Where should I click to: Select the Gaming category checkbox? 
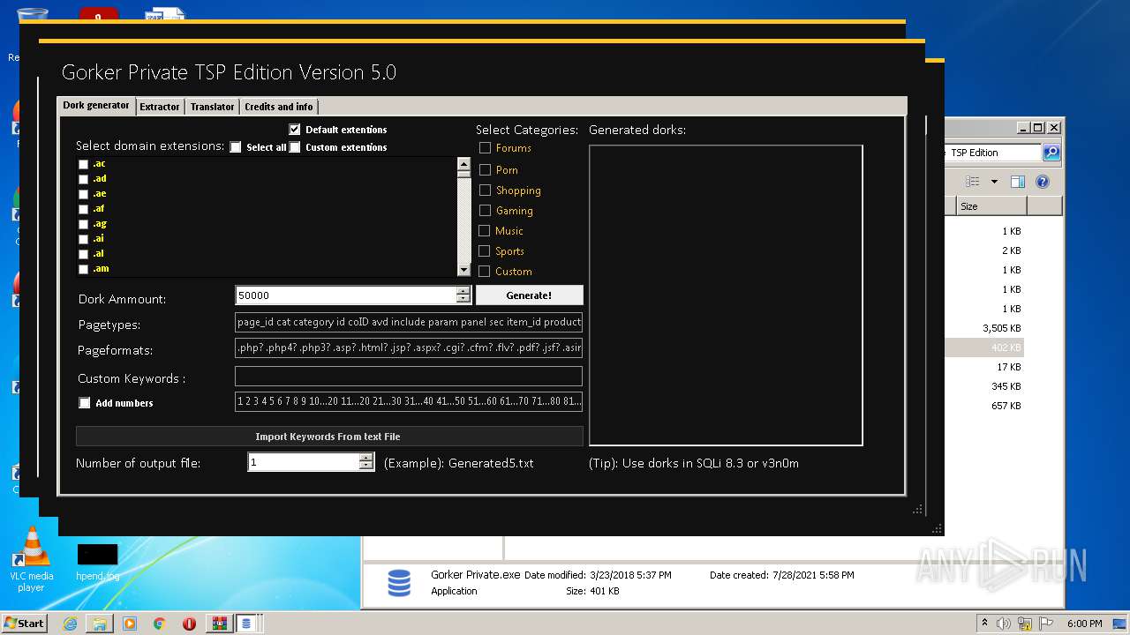pyautogui.click(x=485, y=210)
